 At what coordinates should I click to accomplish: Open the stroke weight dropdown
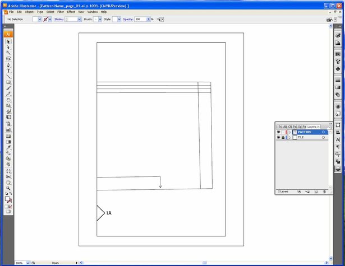(x=80, y=20)
